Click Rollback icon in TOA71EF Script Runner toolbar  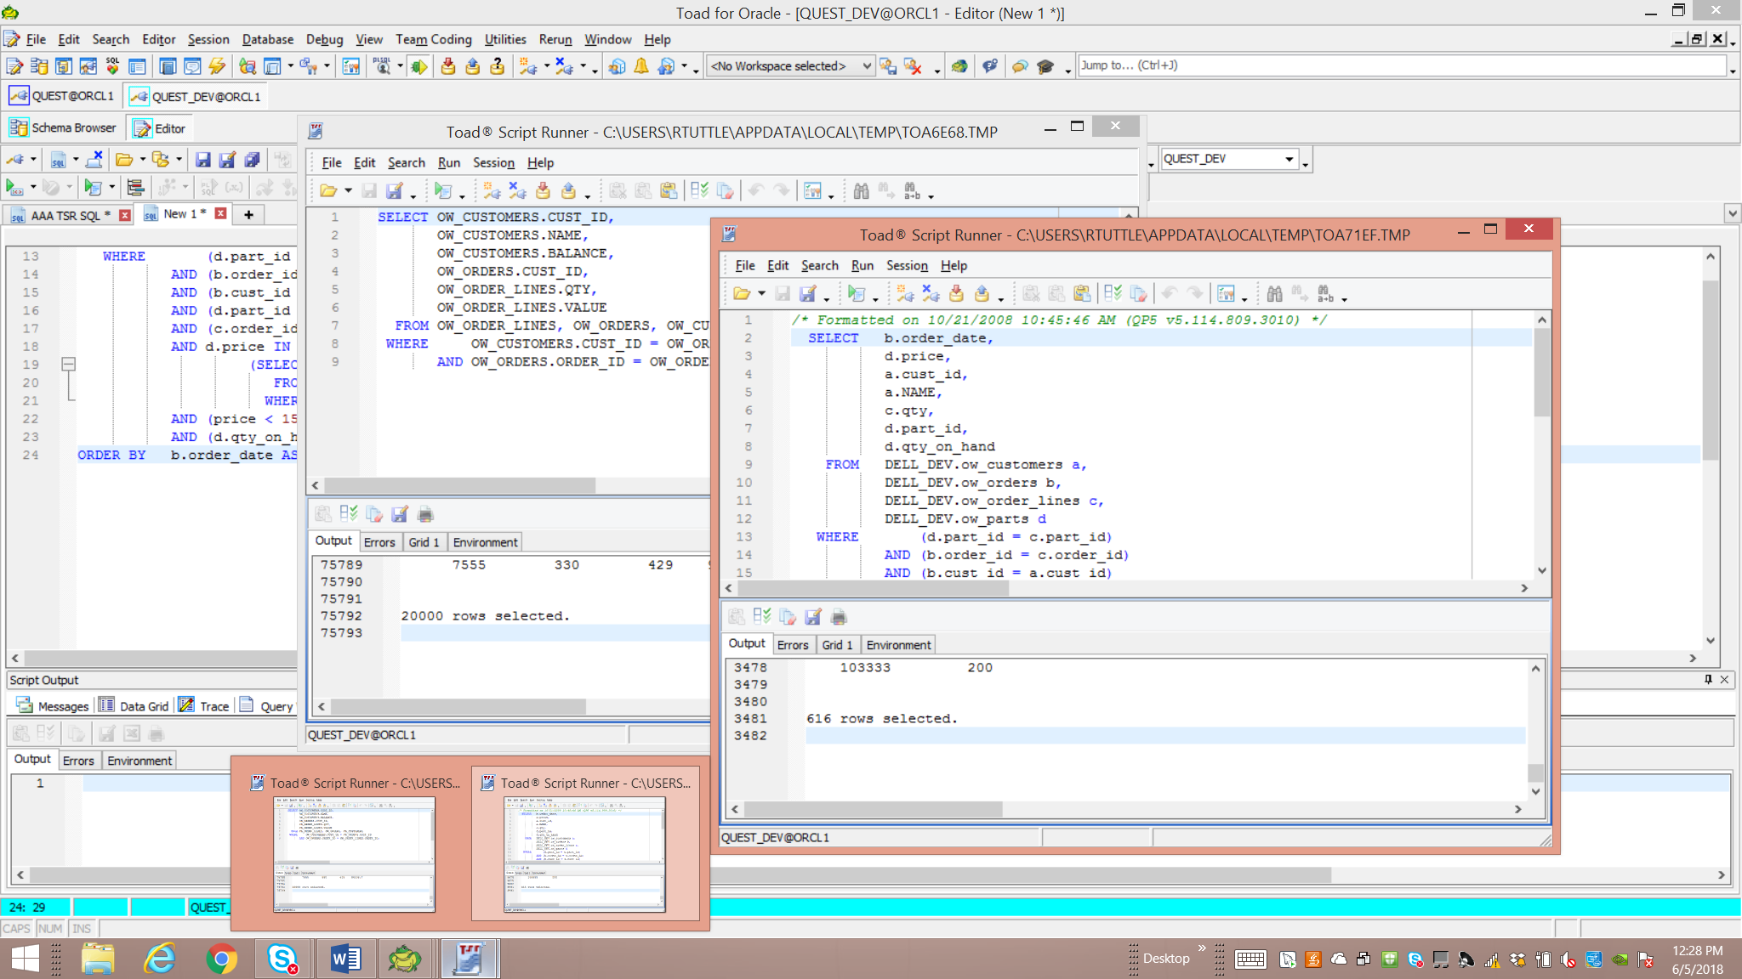(982, 294)
